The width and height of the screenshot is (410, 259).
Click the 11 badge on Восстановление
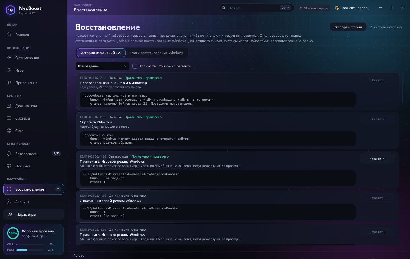(x=58, y=189)
